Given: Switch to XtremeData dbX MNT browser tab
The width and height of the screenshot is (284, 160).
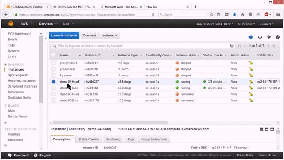Looking at the screenshot, I should 74,7.
